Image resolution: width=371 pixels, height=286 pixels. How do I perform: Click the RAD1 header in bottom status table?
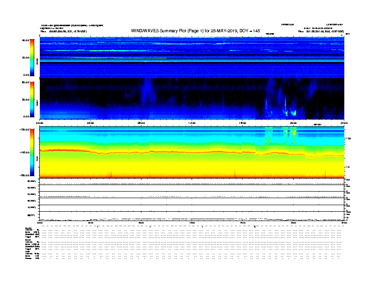(28, 240)
